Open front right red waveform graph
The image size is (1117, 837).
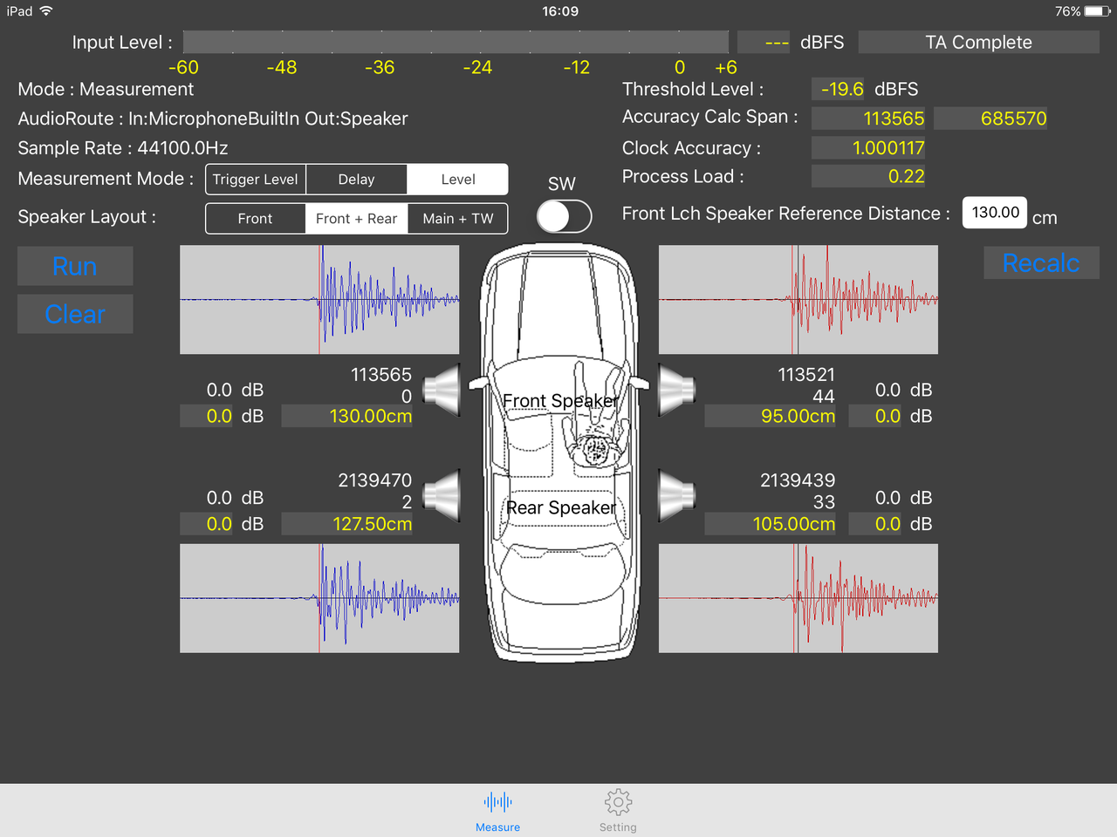pyautogui.click(x=798, y=300)
